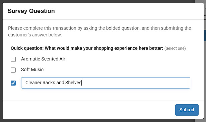
Task: Click the partially hidden box at top right
Action: [x=205, y=7]
